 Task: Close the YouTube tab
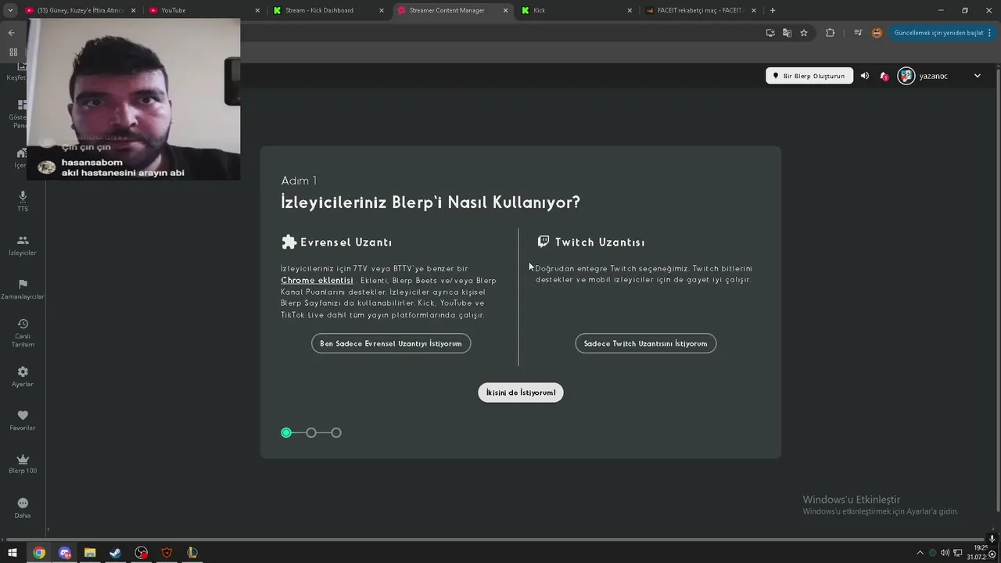[257, 10]
